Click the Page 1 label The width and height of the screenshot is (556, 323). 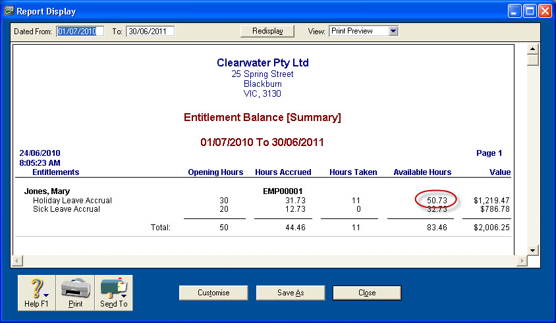pyautogui.click(x=489, y=153)
